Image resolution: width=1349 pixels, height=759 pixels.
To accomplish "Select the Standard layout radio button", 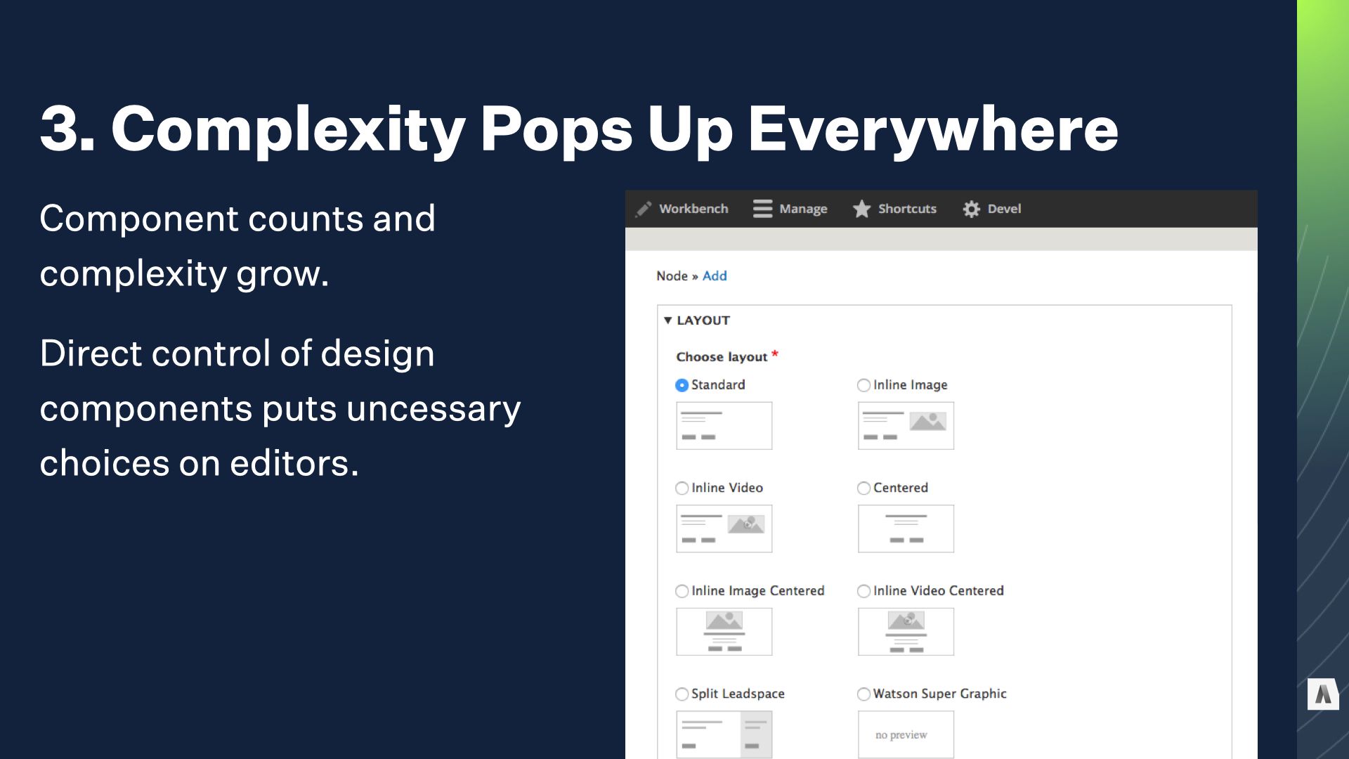I will pos(682,384).
